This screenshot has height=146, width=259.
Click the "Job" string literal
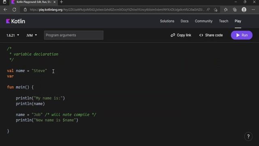point(37,114)
